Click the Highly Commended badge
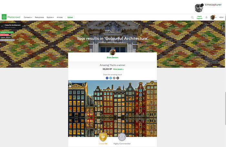 click(122, 137)
